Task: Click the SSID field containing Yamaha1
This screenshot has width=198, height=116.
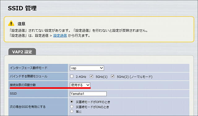Action: [x=88, y=94]
